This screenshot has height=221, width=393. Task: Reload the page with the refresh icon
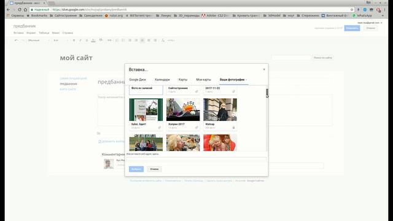point(19,10)
